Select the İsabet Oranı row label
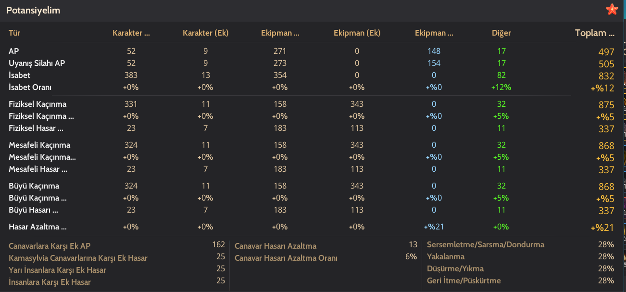 [30, 87]
